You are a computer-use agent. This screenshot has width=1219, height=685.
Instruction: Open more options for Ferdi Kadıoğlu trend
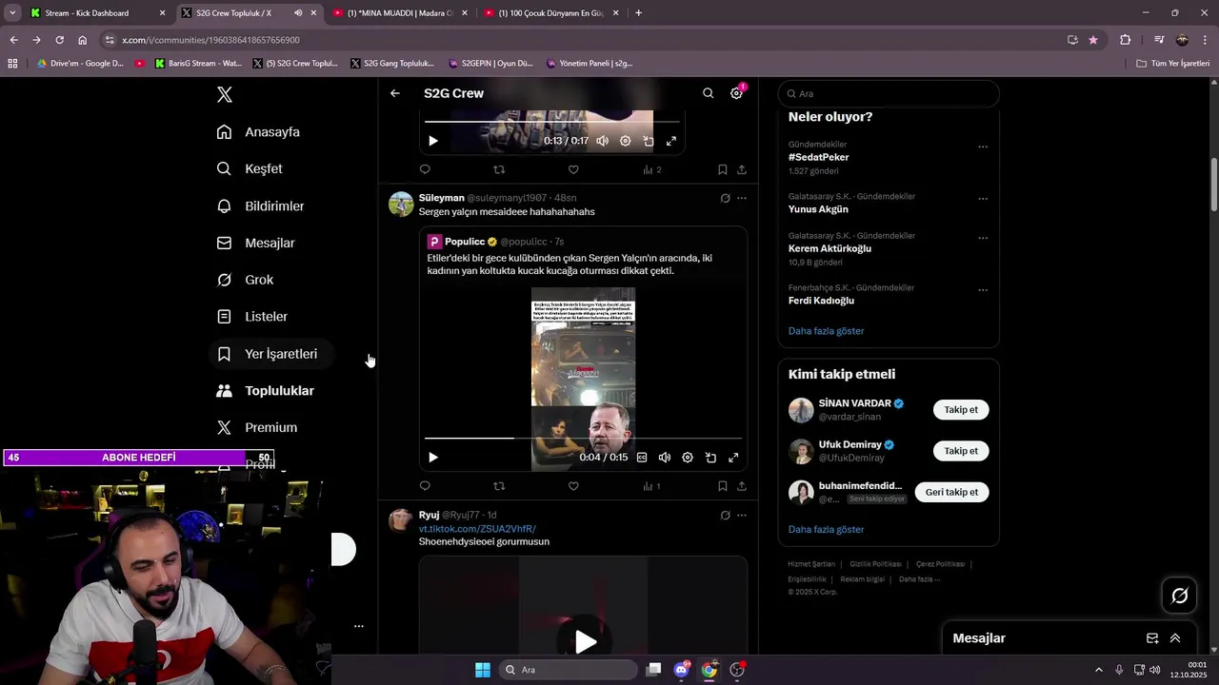coord(983,290)
